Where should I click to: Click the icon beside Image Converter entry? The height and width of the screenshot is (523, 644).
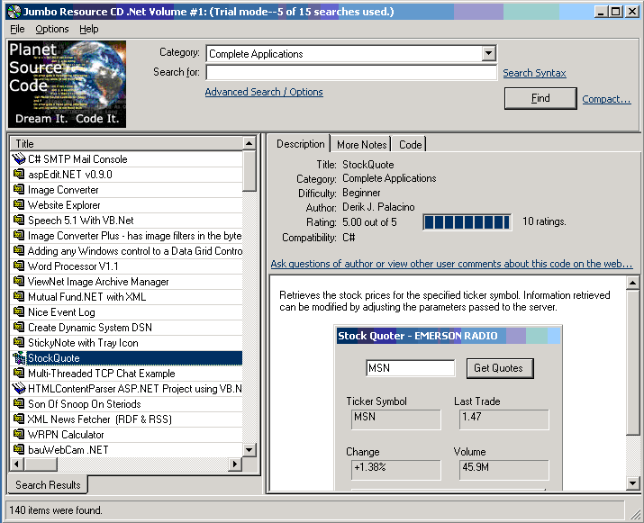point(19,189)
